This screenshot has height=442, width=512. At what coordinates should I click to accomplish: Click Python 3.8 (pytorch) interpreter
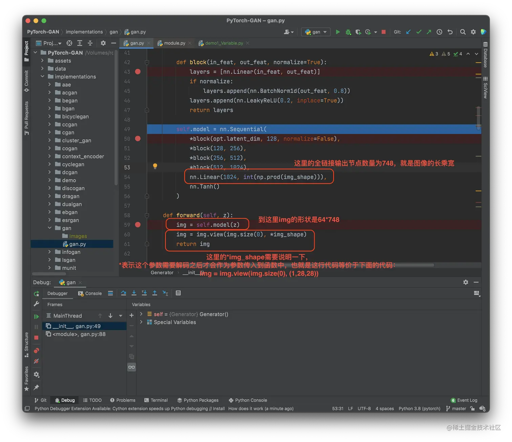pos(420,408)
